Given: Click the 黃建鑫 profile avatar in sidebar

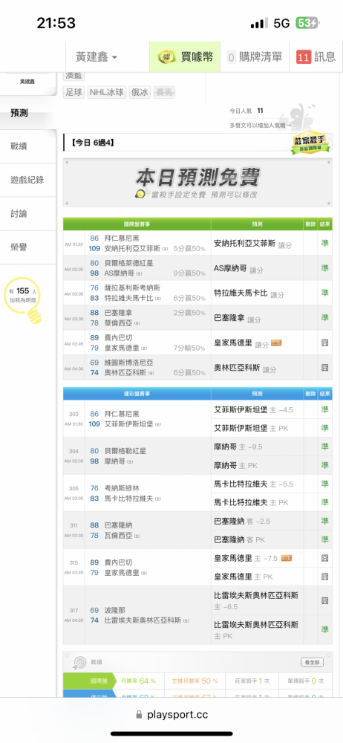Looking at the screenshot, I should coord(27,82).
